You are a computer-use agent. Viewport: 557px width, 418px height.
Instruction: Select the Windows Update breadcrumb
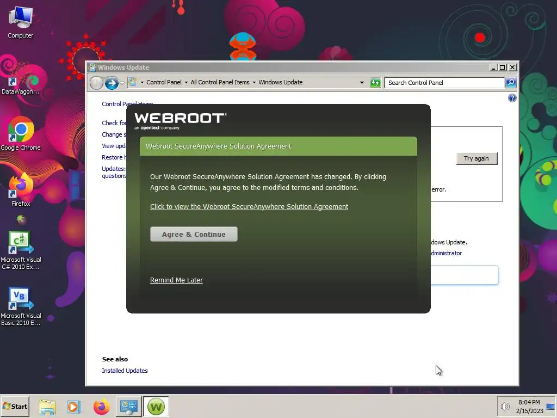pos(280,82)
